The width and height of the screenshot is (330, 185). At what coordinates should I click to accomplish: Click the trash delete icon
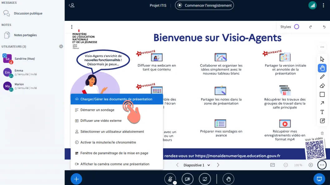coord(322,133)
